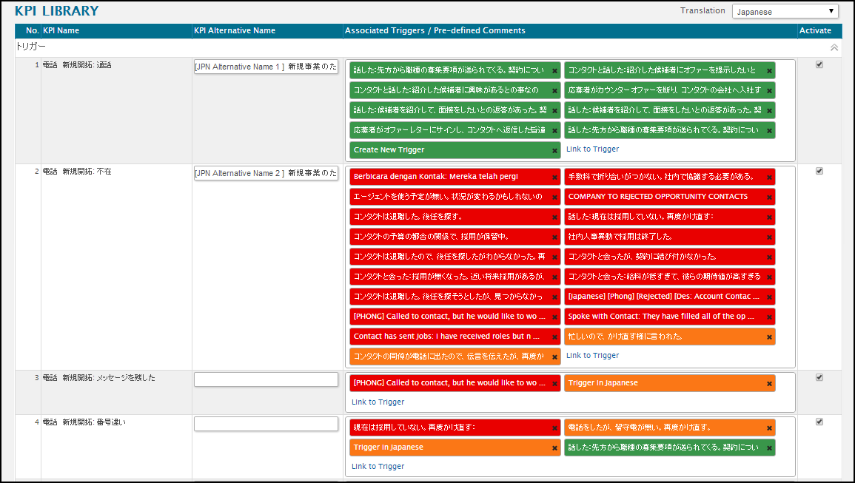Click x on '応募者がオファー レターにサイン' trigger
The image size is (855, 483).
[554, 131]
